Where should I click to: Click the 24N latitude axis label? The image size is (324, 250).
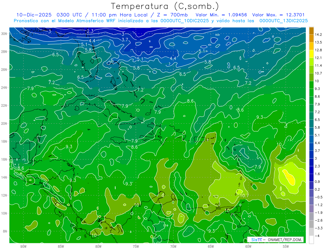[x=5, y=88]
